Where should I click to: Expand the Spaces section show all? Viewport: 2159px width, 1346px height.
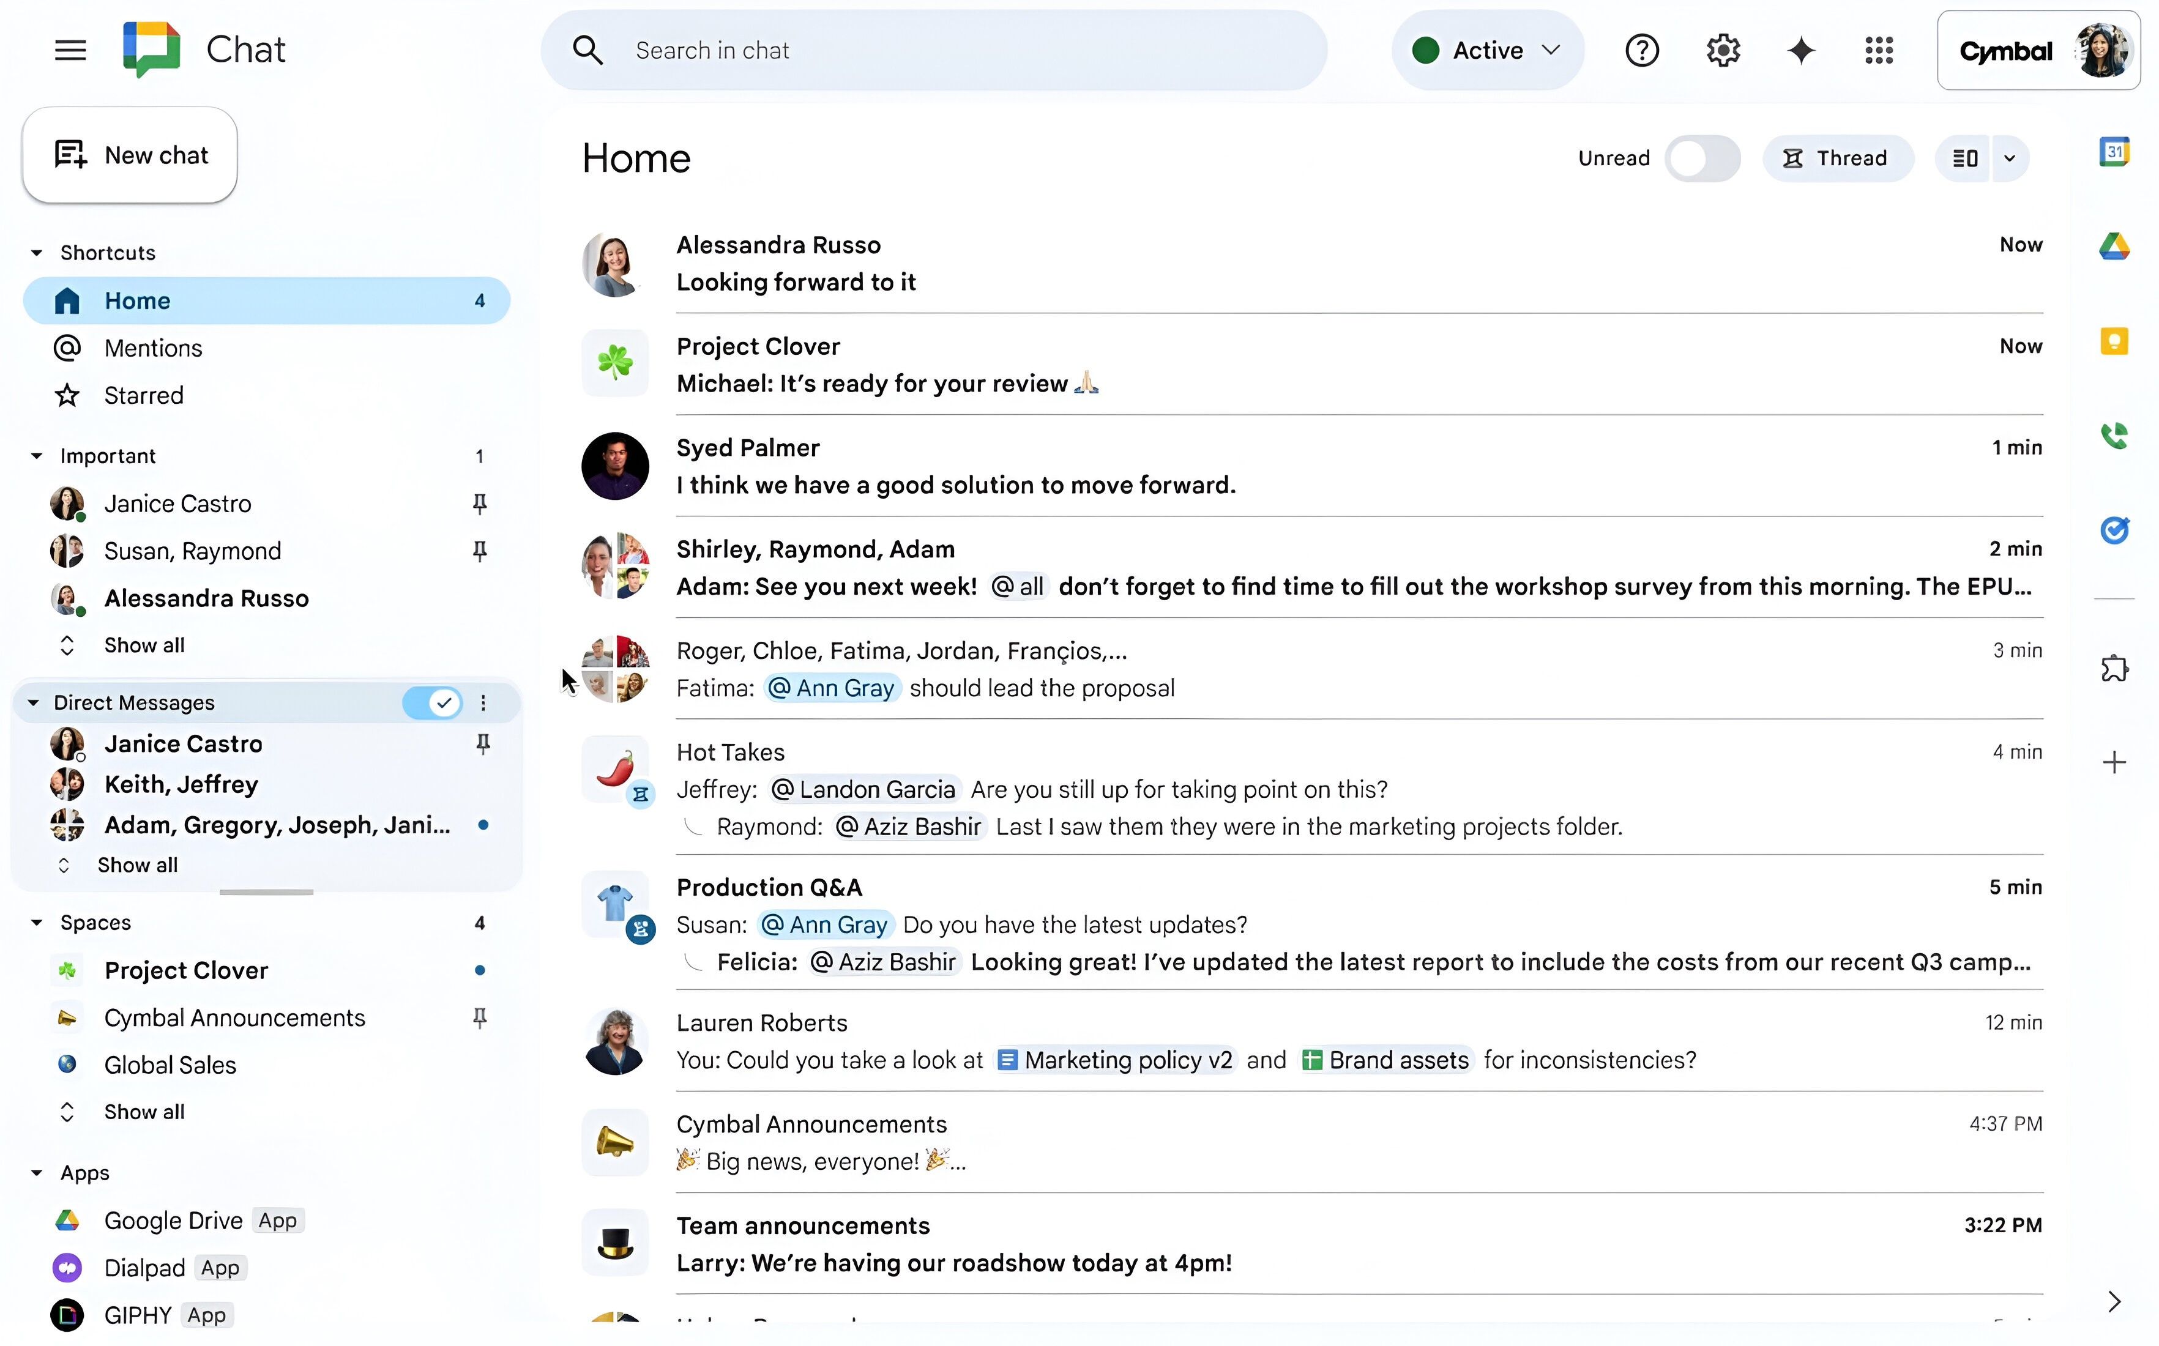[144, 1112]
